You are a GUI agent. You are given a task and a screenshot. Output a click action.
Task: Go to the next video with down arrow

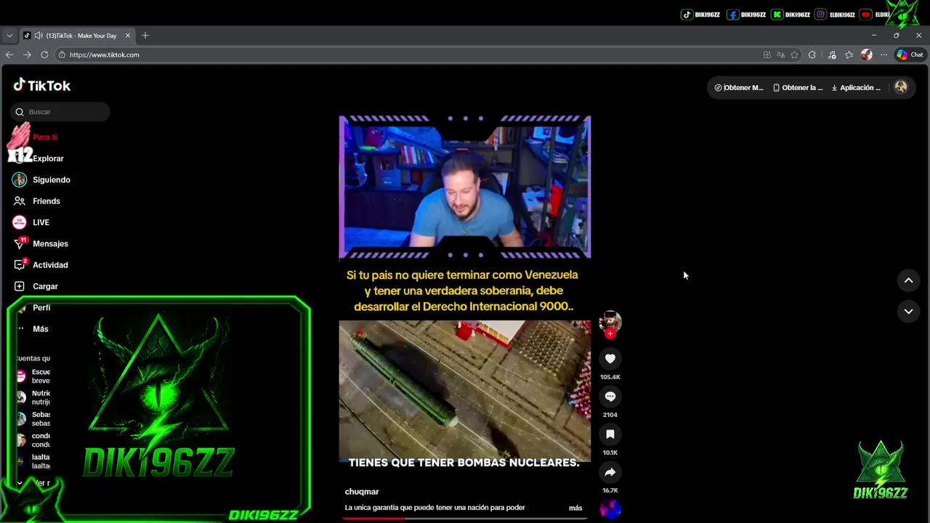908,311
